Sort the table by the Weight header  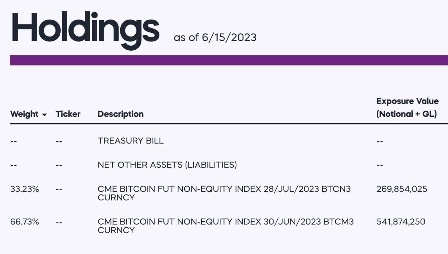pos(24,114)
